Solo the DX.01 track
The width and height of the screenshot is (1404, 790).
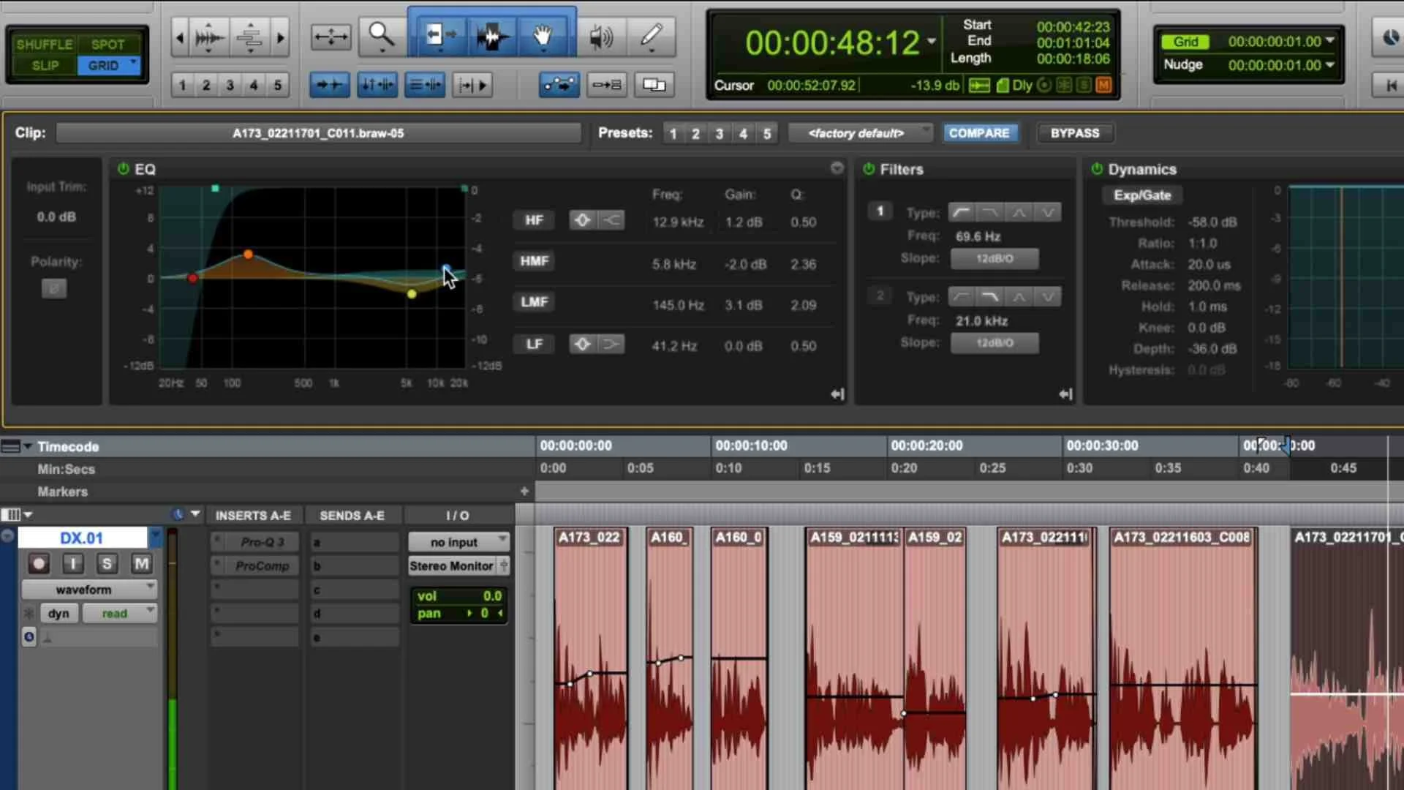click(107, 564)
